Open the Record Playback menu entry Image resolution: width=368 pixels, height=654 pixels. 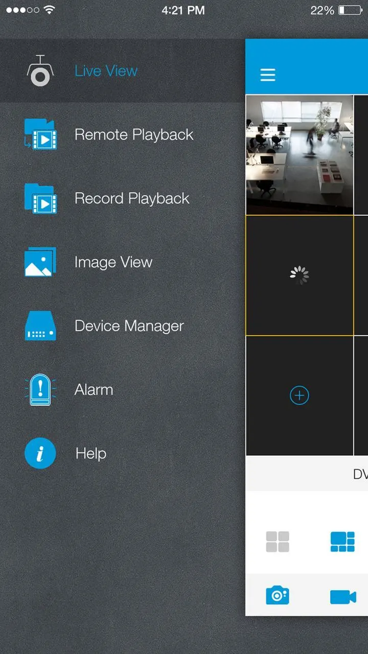pyautogui.click(x=132, y=198)
